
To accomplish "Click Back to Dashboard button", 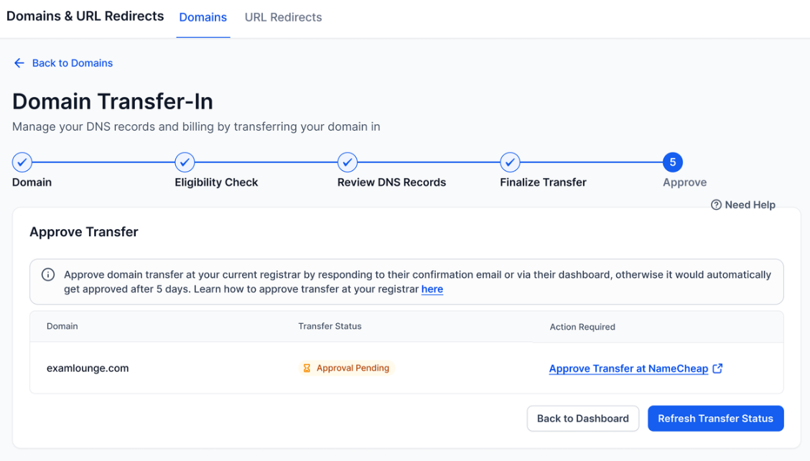I will coord(582,418).
